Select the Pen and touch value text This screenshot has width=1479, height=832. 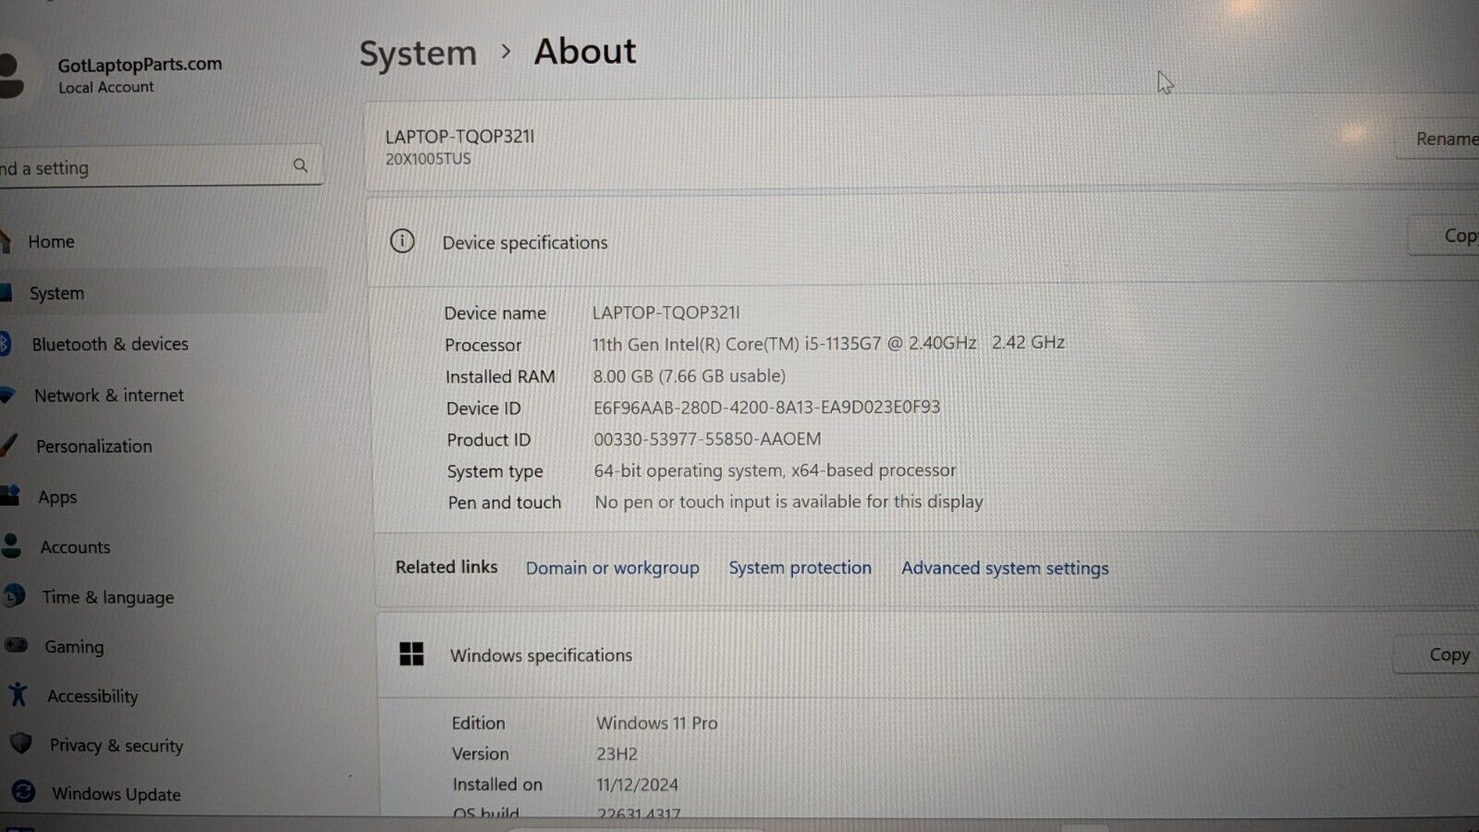(788, 501)
